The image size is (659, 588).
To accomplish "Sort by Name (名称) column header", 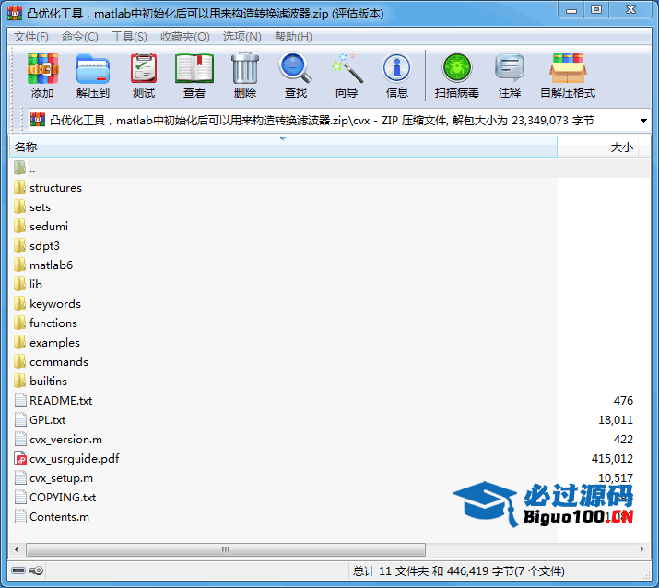I will click(283, 147).
